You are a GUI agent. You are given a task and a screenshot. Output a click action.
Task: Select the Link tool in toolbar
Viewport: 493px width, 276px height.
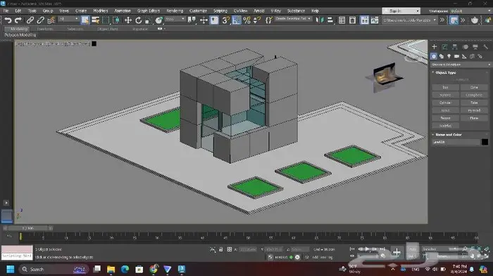30,20
